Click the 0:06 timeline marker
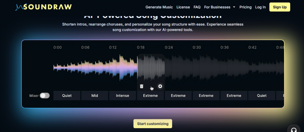 (x=85, y=47)
